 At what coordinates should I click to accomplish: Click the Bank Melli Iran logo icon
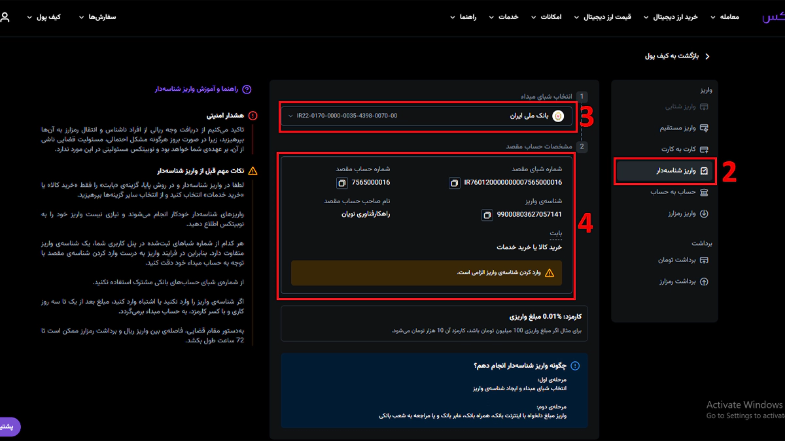tap(558, 116)
